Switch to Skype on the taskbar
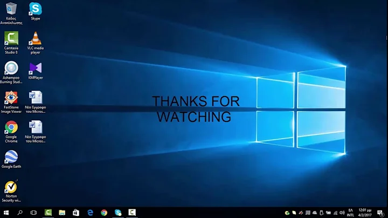The image size is (388, 218). pyautogui.click(x=118, y=213)
